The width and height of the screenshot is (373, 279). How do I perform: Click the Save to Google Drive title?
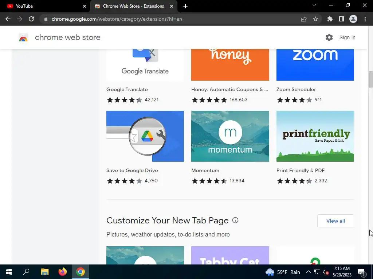[x=132, y=170]
